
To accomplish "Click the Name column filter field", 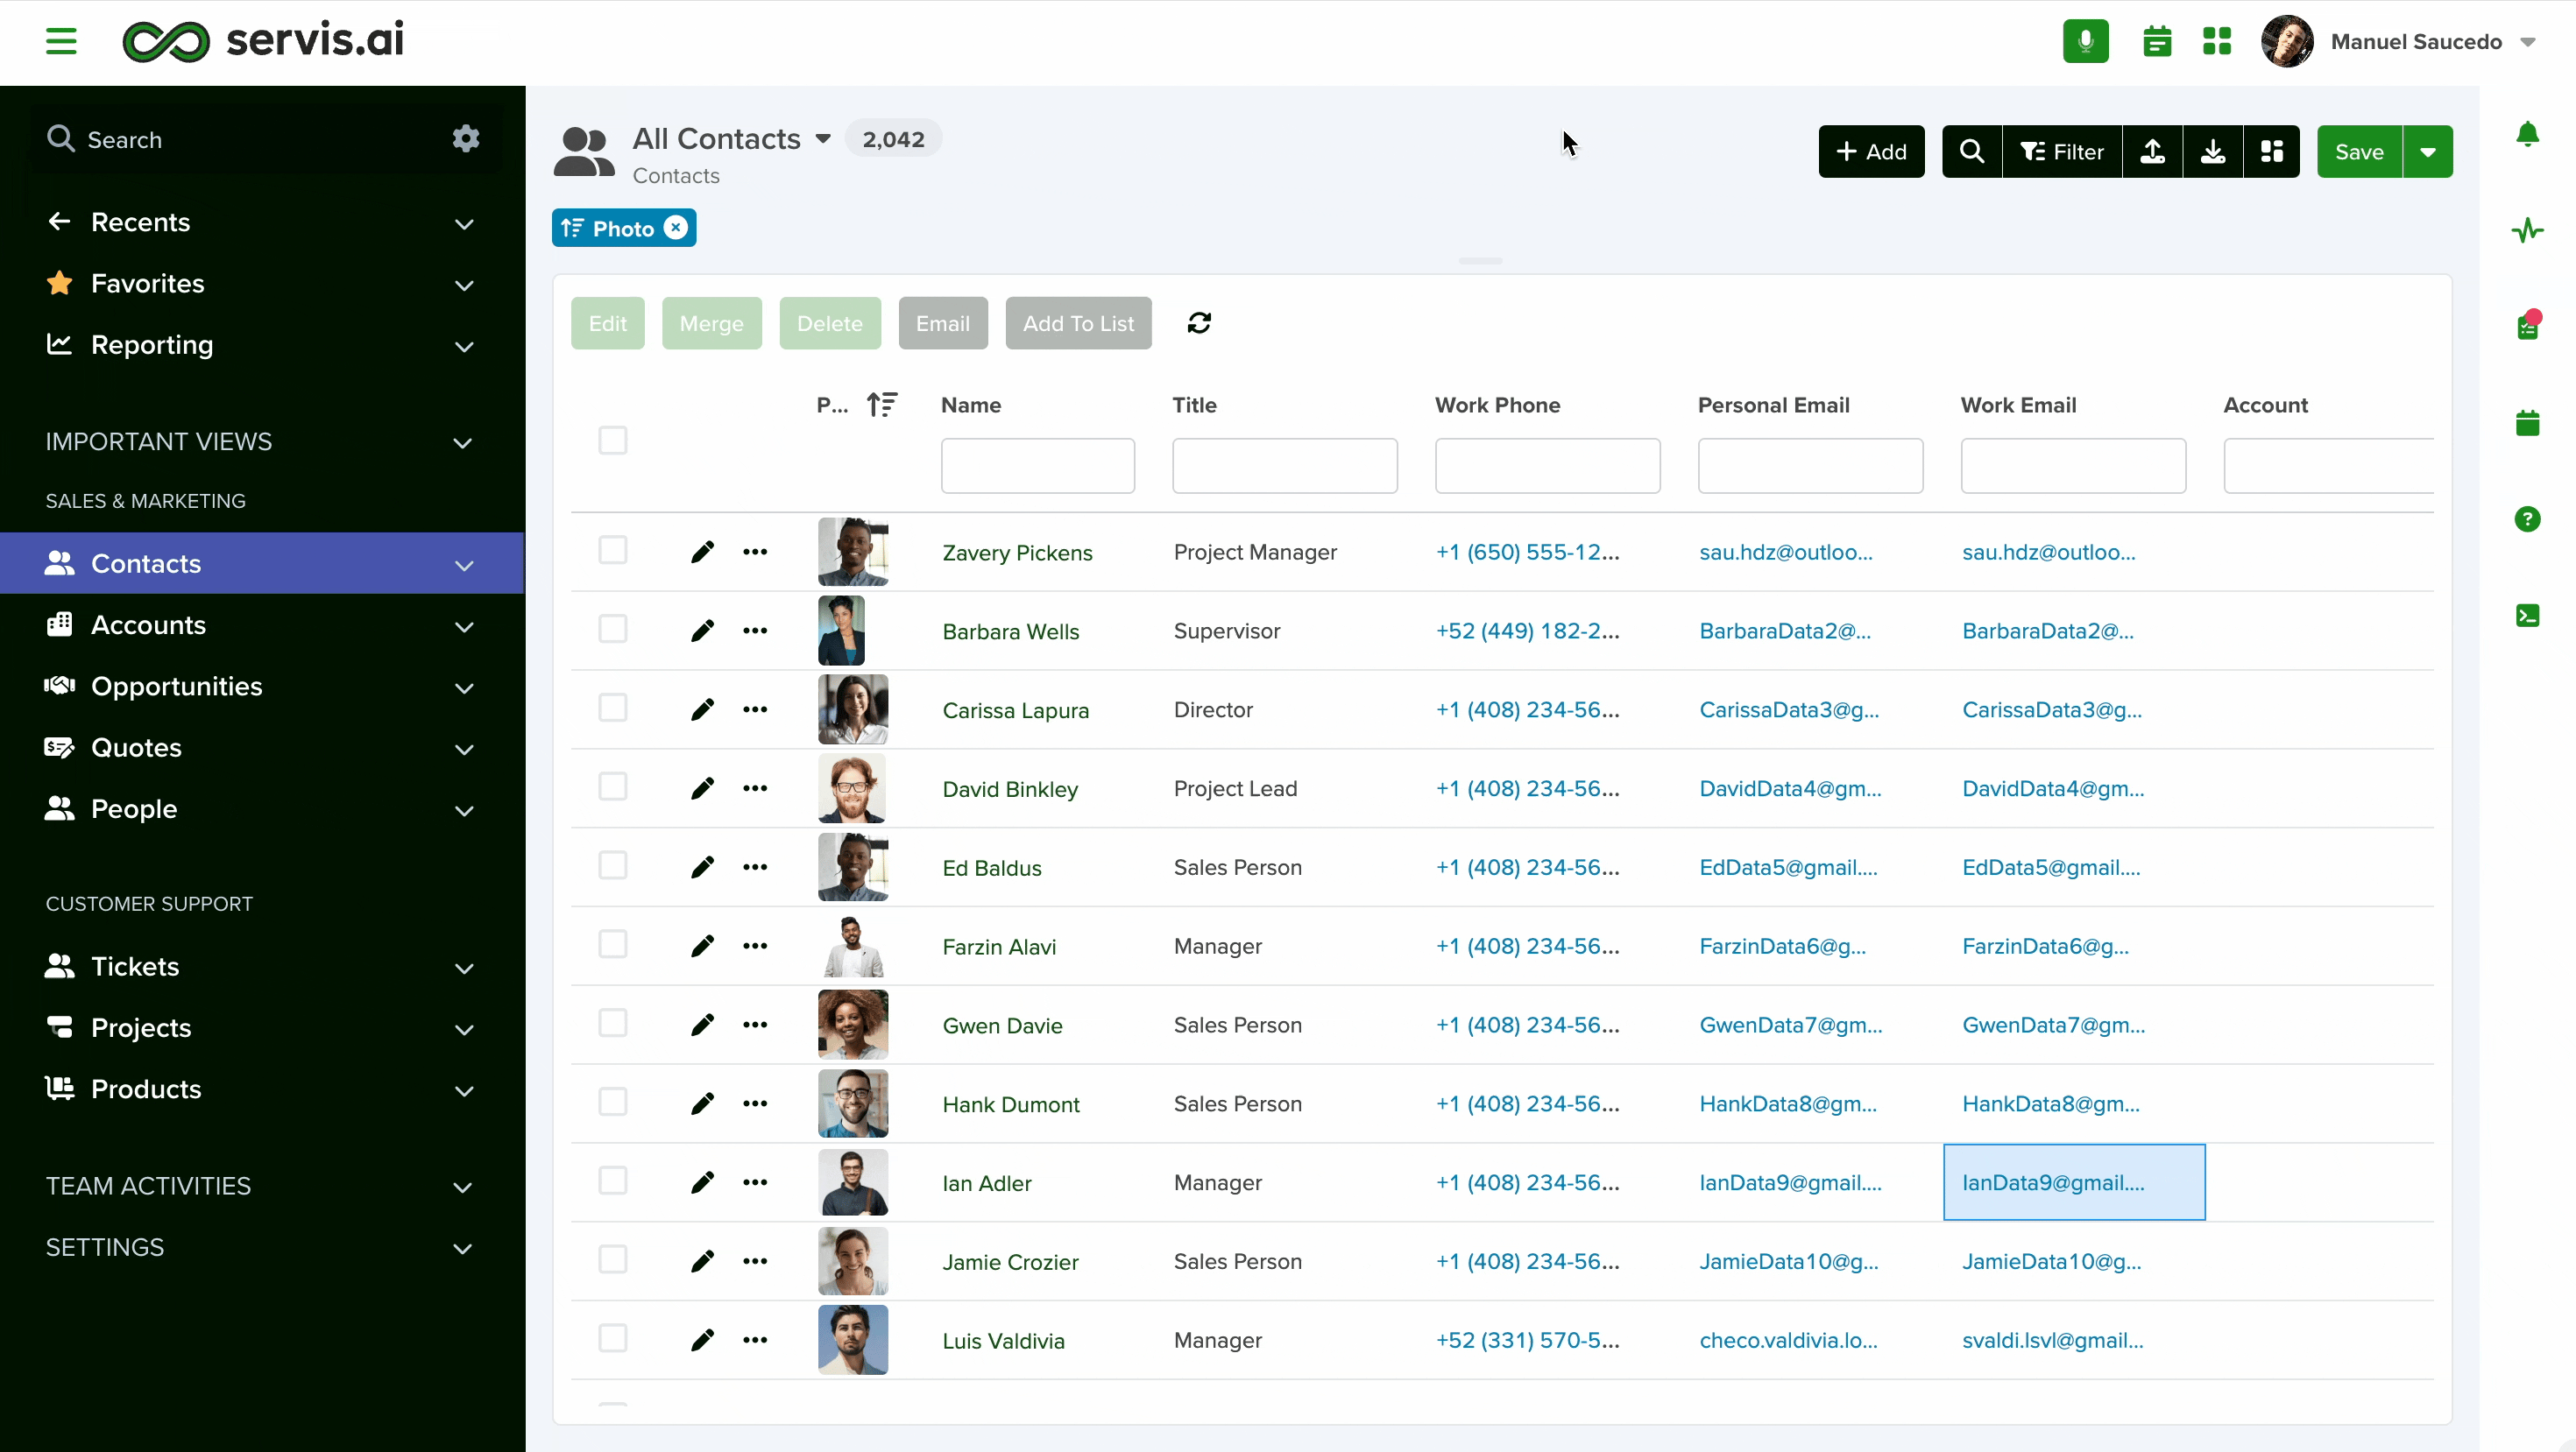I will (1037, 466).
